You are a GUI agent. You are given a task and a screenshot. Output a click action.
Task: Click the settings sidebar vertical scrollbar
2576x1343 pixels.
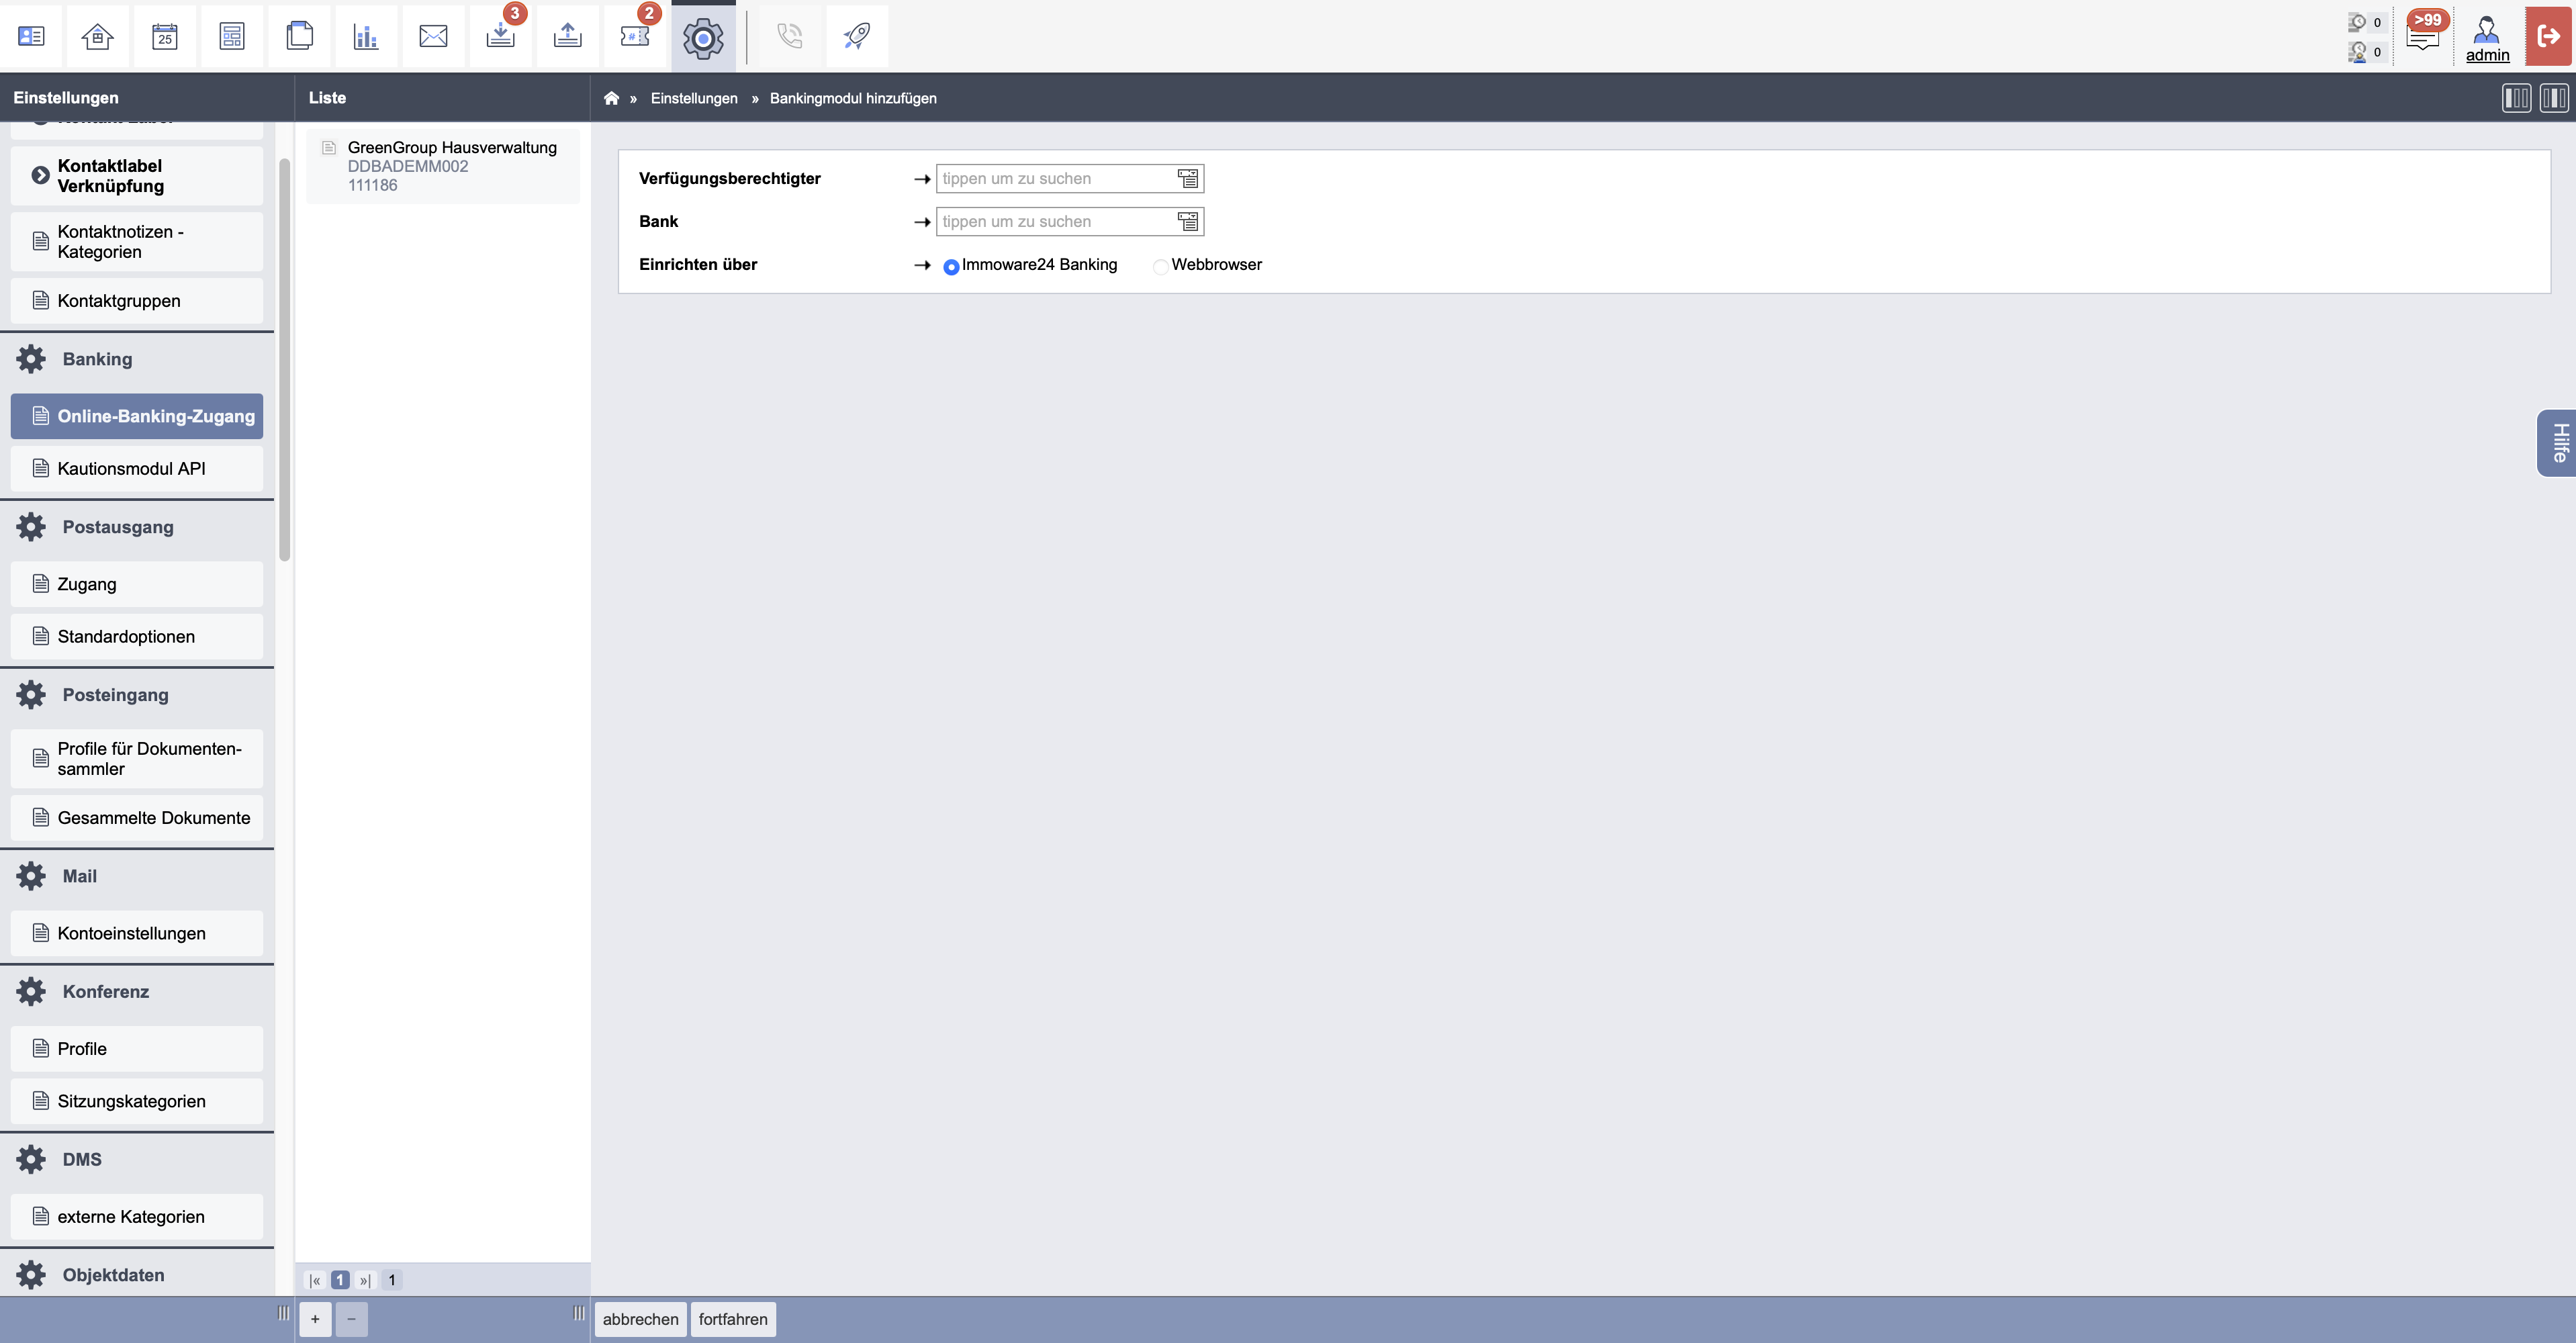(284, 360)
